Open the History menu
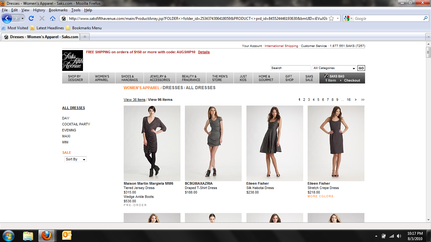This screenshot has height=242, width=431. point(39,10)
